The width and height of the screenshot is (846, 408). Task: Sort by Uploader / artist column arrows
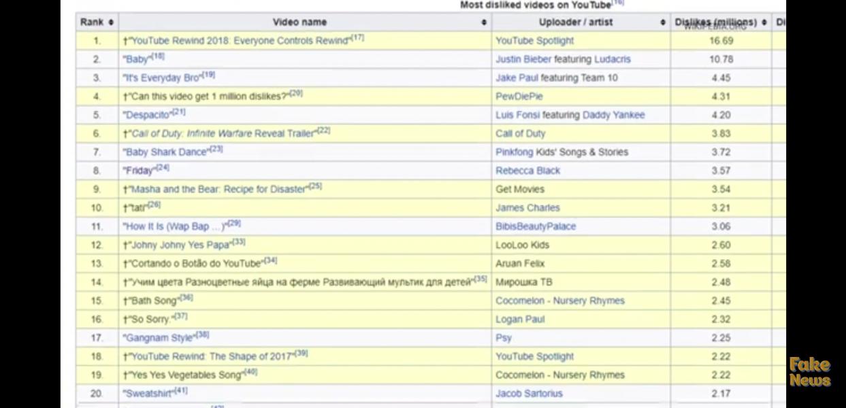tap(663, 22)
